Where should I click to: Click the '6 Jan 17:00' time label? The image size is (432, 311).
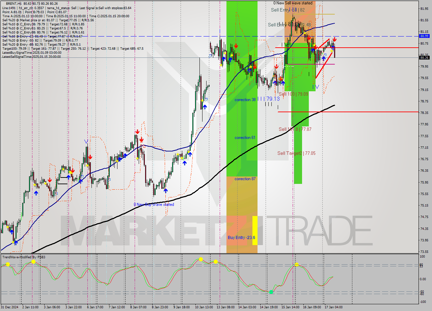95,307
